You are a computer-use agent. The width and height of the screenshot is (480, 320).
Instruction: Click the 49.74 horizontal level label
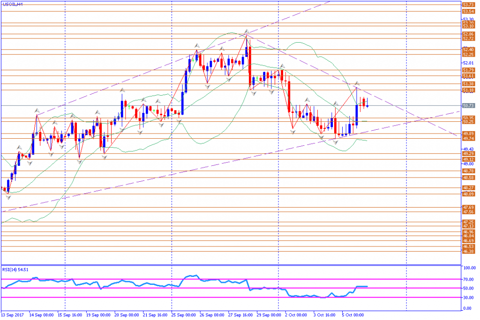[x=468, y=139]
